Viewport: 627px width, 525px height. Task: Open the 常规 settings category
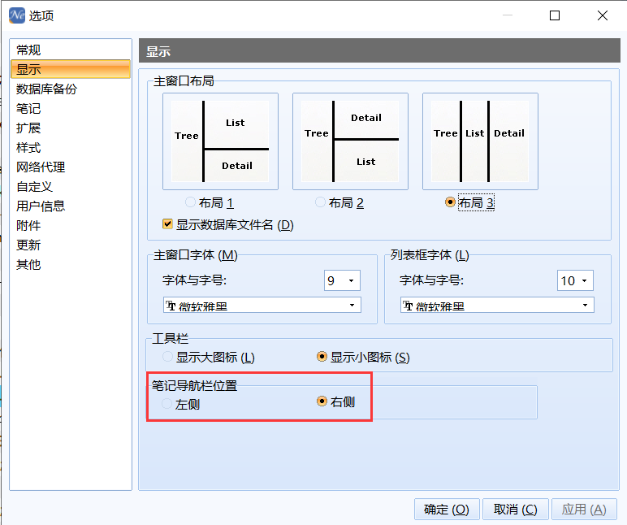[28, 50]
